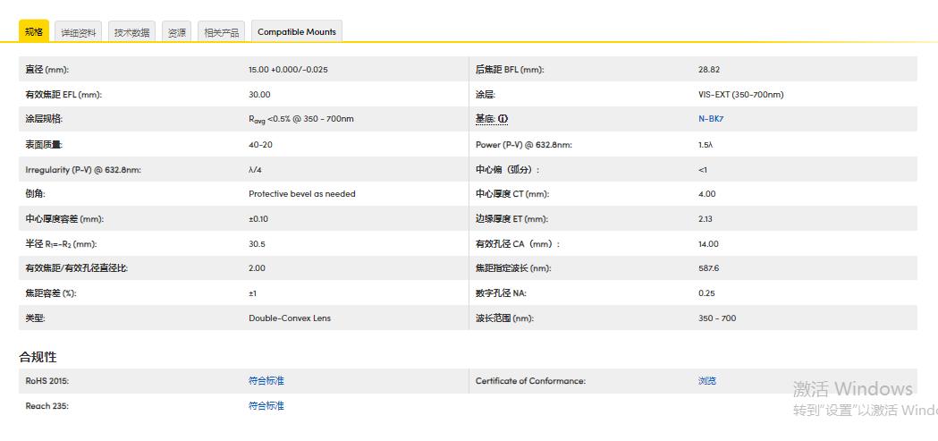Open the Compatible Mounts tab
Image resolution: width=938 pixels, height=441 pixels.
[297, 32]
